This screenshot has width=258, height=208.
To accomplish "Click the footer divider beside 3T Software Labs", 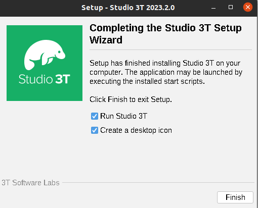I will (158, 182).
